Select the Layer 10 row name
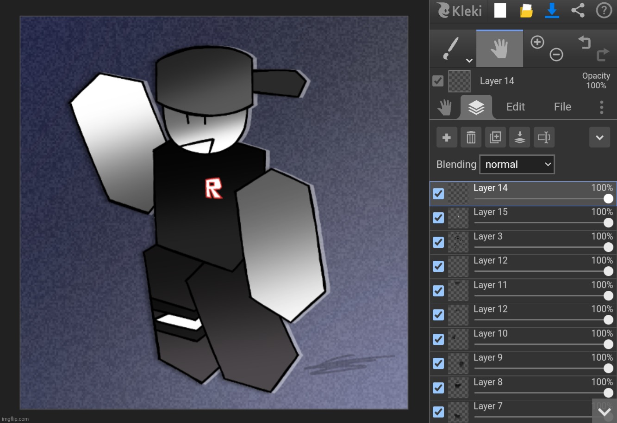This screenshot has width=617, height=423. click(490, 333)
